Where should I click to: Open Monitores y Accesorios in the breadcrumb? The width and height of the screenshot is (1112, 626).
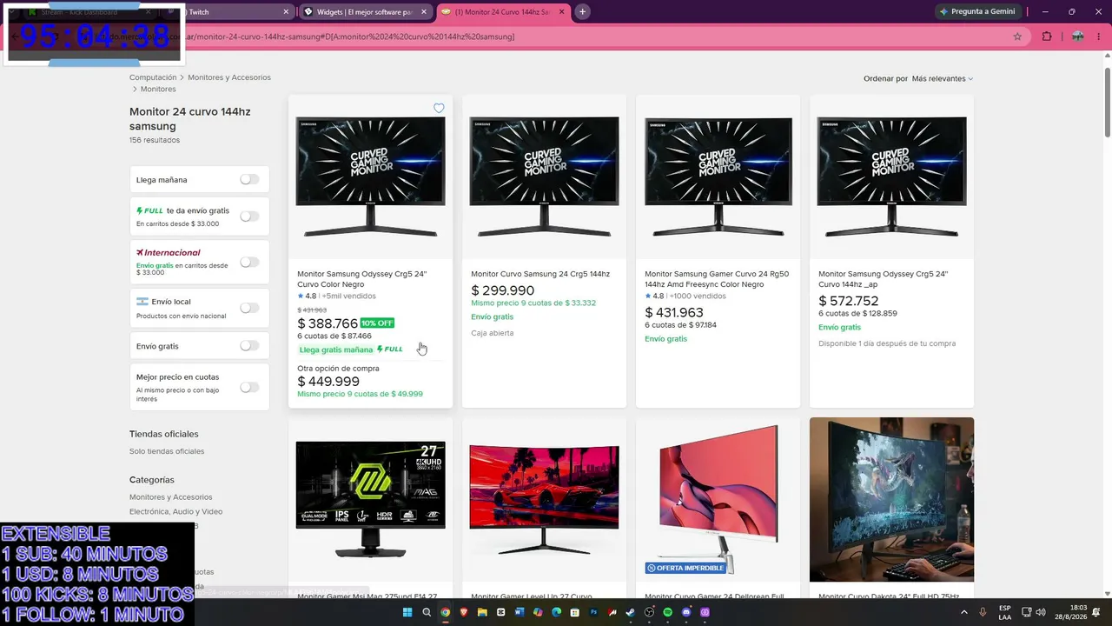229,77
